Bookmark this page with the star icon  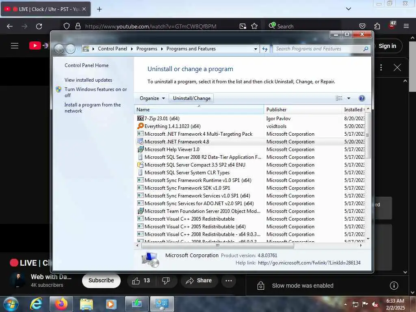[x=254, y=26]
